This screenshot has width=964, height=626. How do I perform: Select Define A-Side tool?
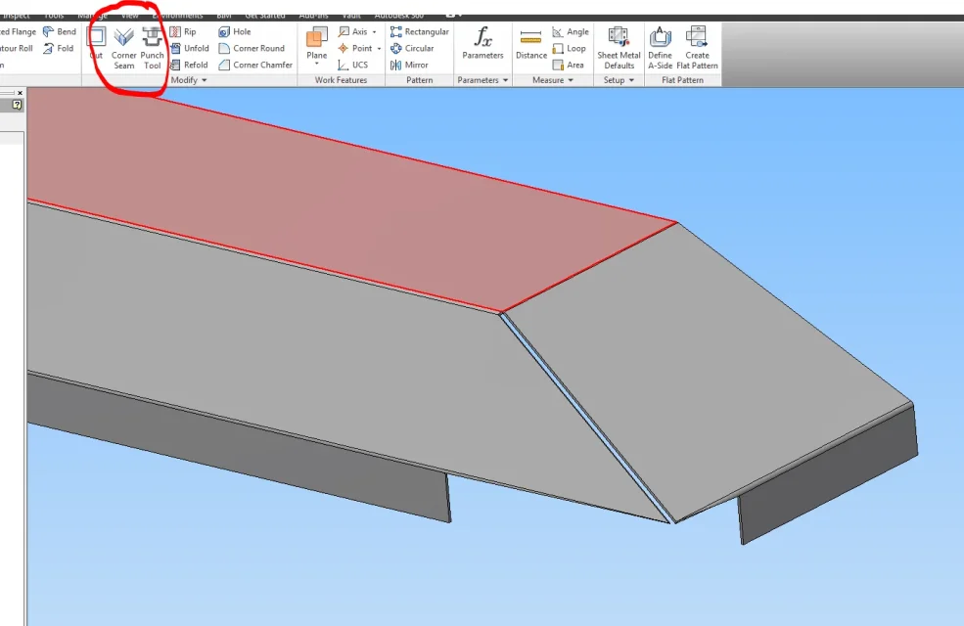(x=661, y=48)
